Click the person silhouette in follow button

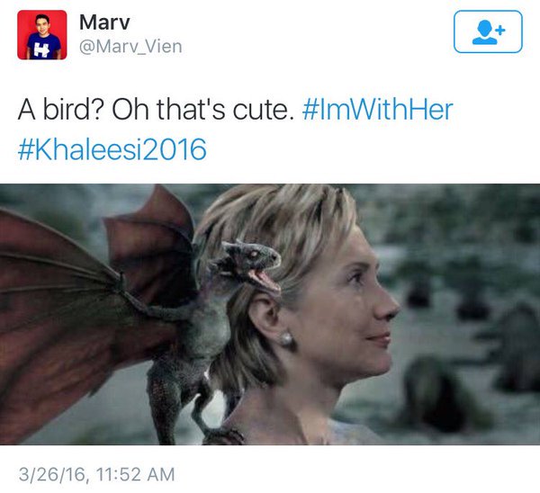tap(485, 32)
